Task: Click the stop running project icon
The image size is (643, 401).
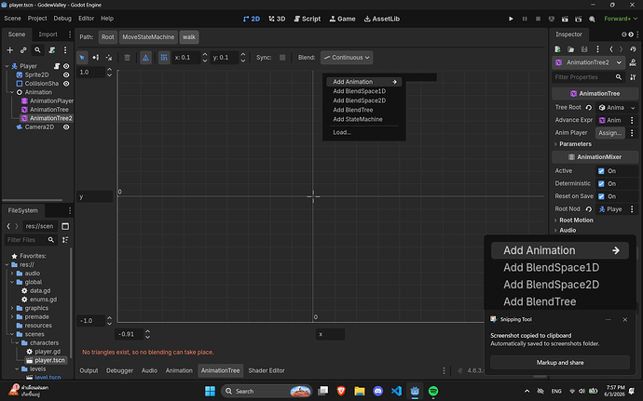Action: click(538, 19)
